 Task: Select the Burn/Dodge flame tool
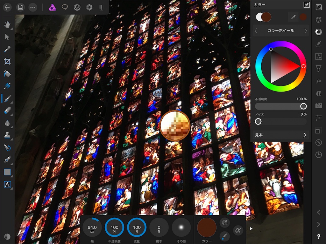[x=7, y=123]
